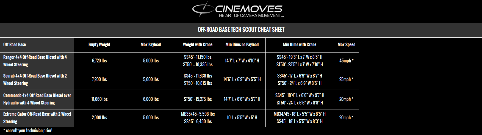The width and height of the screenshot is (482, 135).
Task: Select the Off-Road Base Tech Scout Cheat Sheet title
Action: point(241,30)
